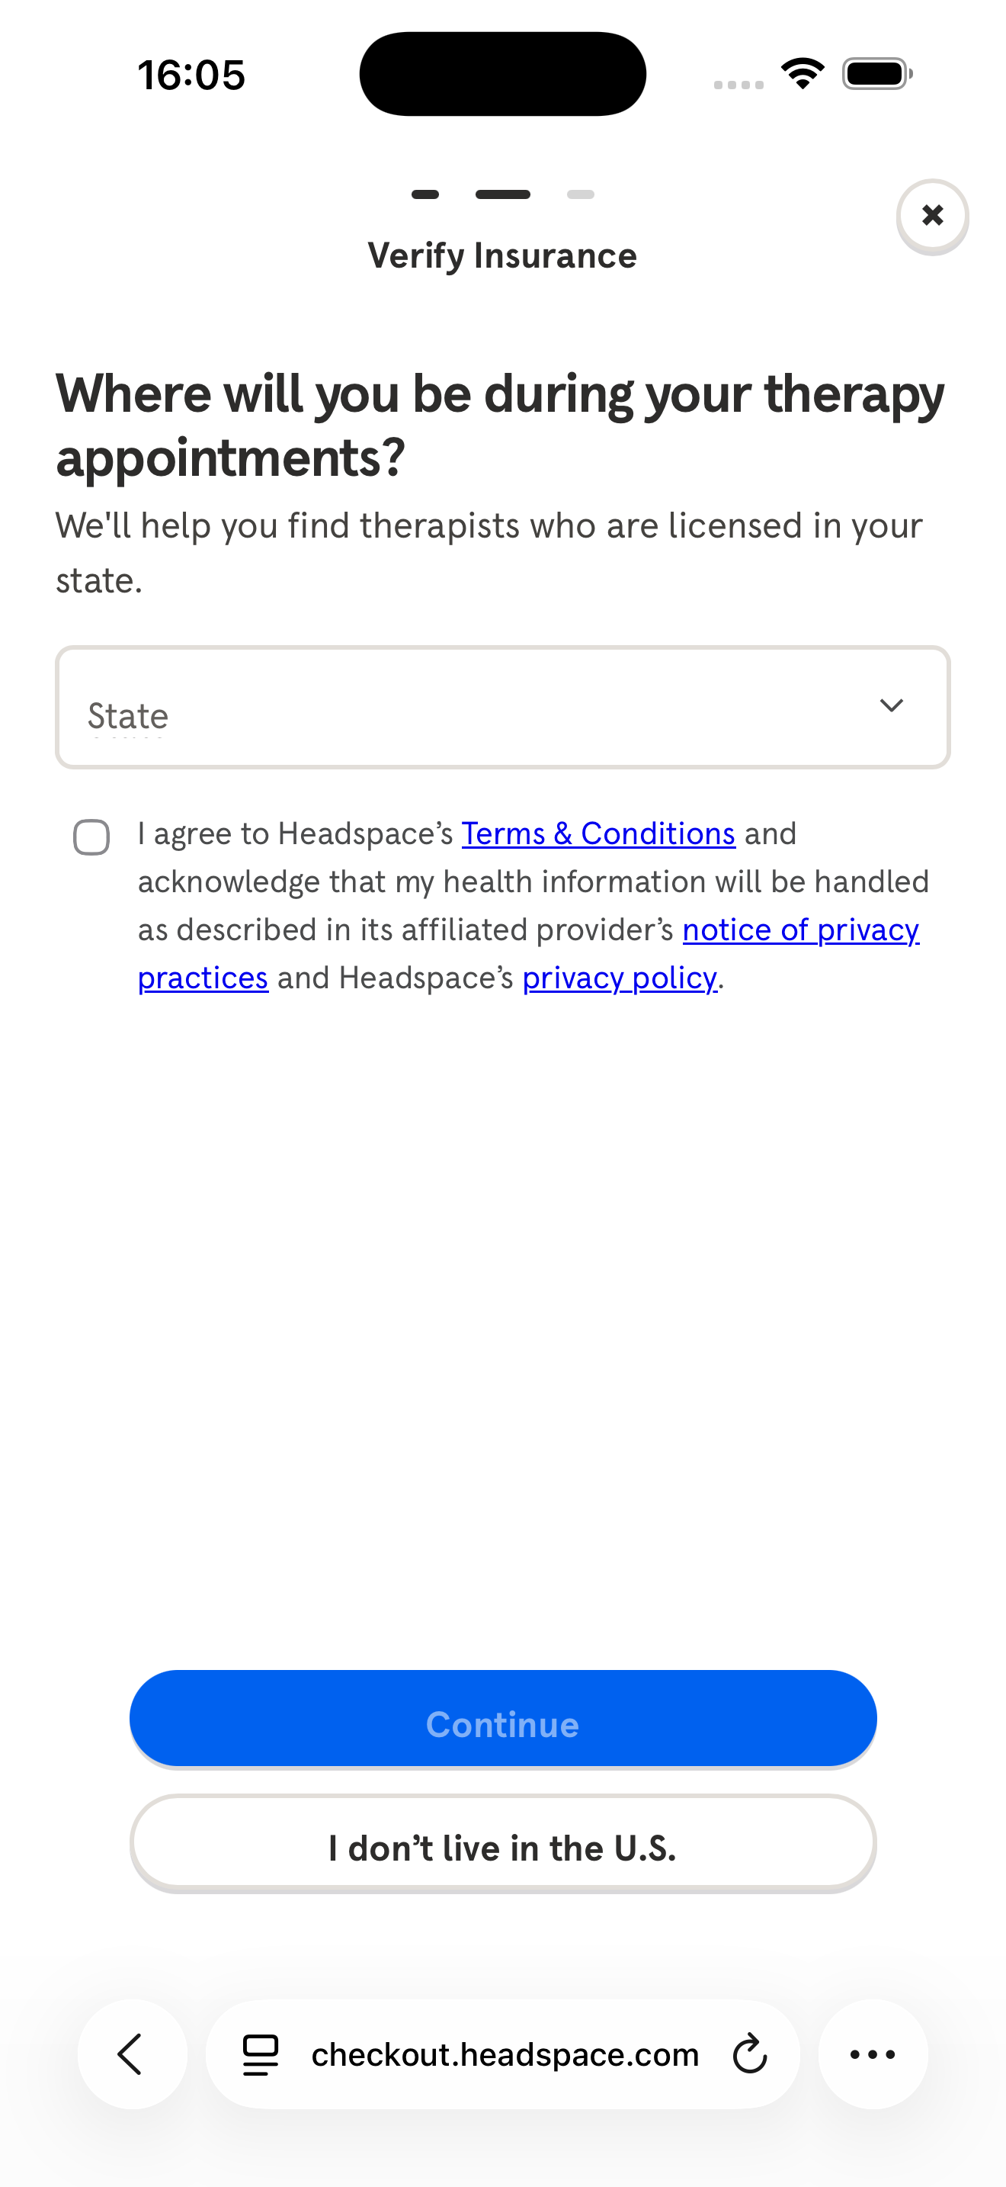The image size is (1006, 2187).
Task: Open the notice of privacy practices link
Action: pos(800,929)
